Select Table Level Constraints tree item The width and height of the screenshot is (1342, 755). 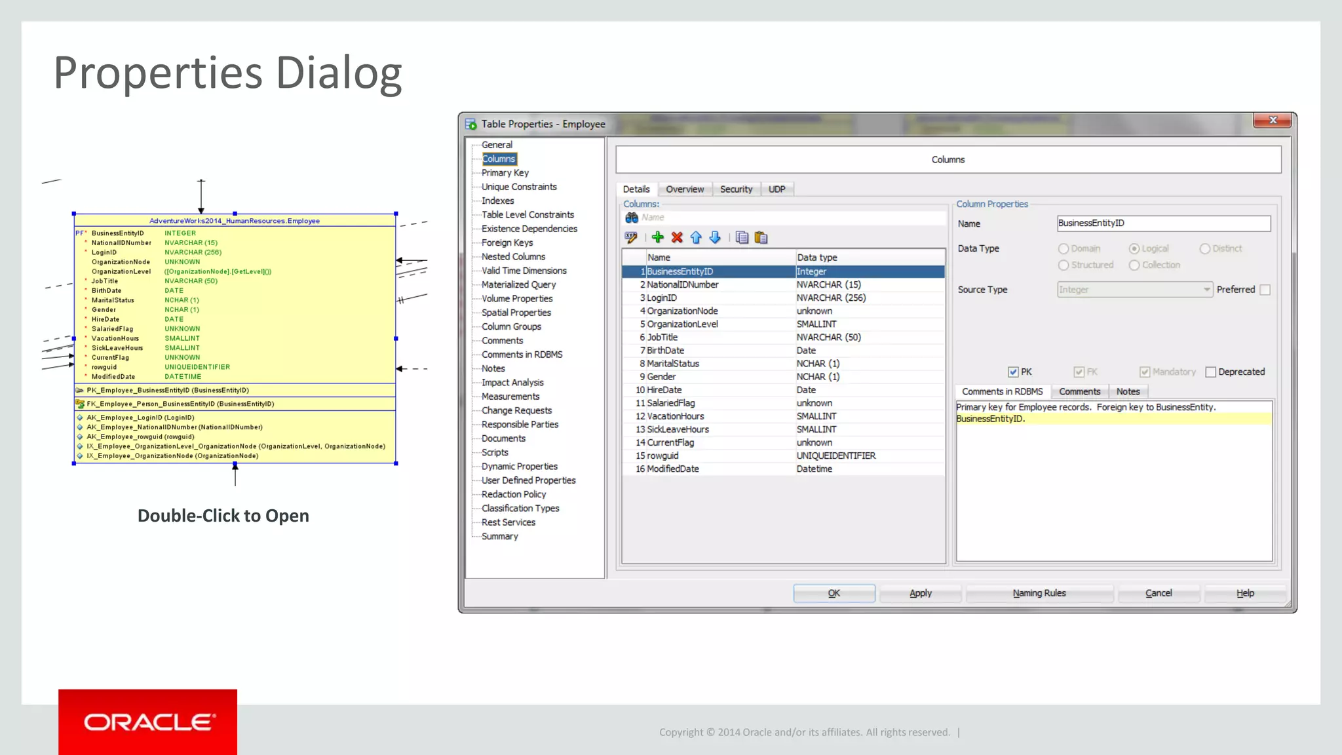(x=527, y=215)
